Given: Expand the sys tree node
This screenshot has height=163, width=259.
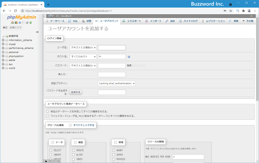Looking at the screenshot, I should click(3, 64).
